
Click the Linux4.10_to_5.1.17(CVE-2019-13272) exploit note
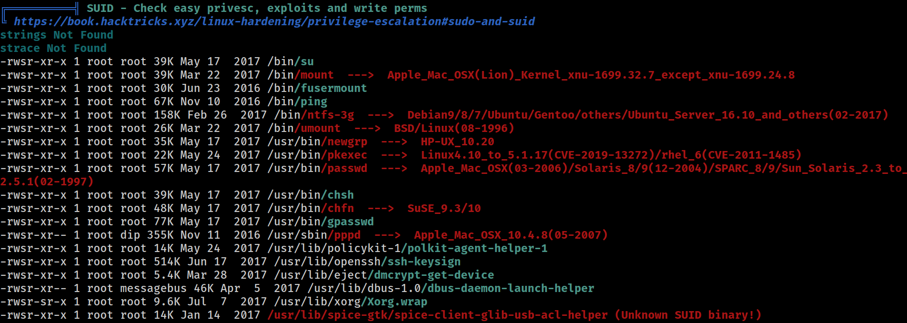(x=611, y=155)
